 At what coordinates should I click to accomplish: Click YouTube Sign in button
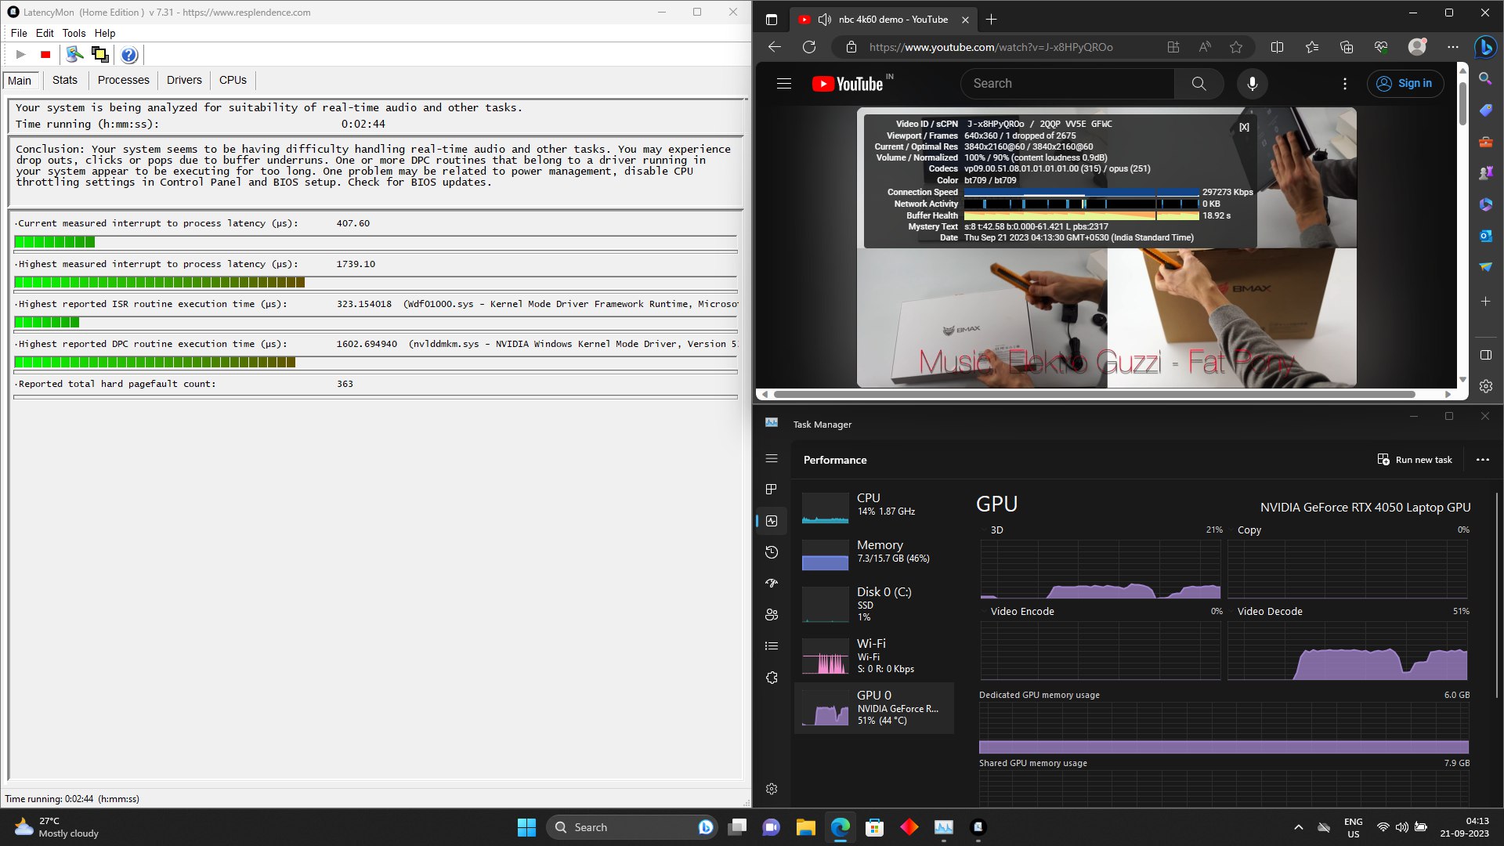tap(1405, 84)
